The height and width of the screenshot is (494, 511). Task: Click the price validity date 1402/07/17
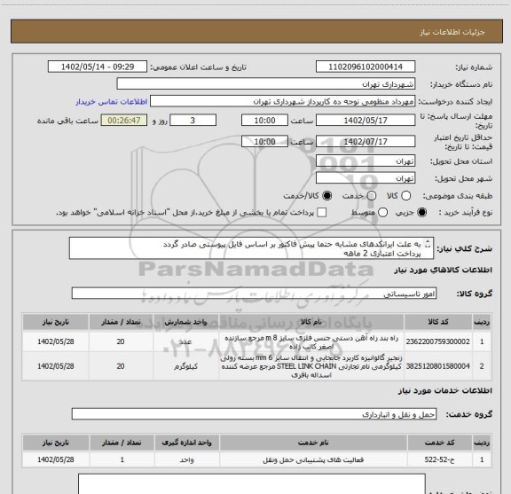coord(366,142)
